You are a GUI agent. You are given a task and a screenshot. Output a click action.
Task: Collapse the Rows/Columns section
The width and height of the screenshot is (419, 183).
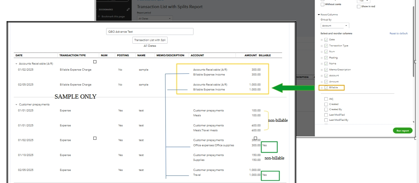coord(319,15)
